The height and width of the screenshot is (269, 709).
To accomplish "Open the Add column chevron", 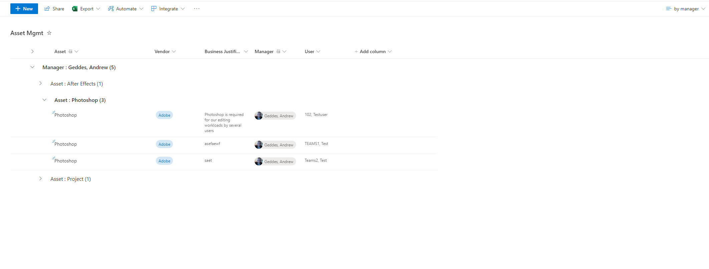I will coord(390,51).
